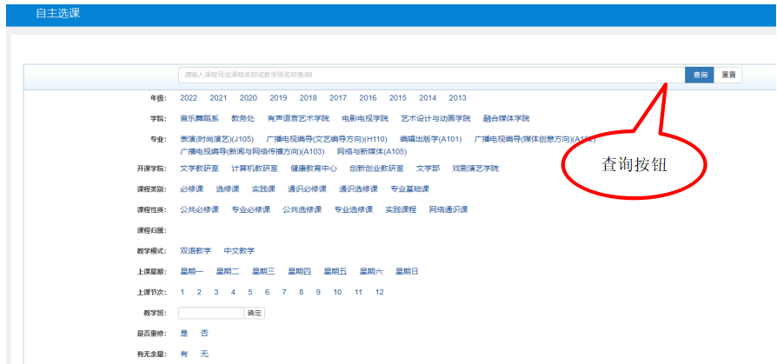Viewport: 777px width, 364px height.
Task: Click the course search input field
Action: point(430,75)
